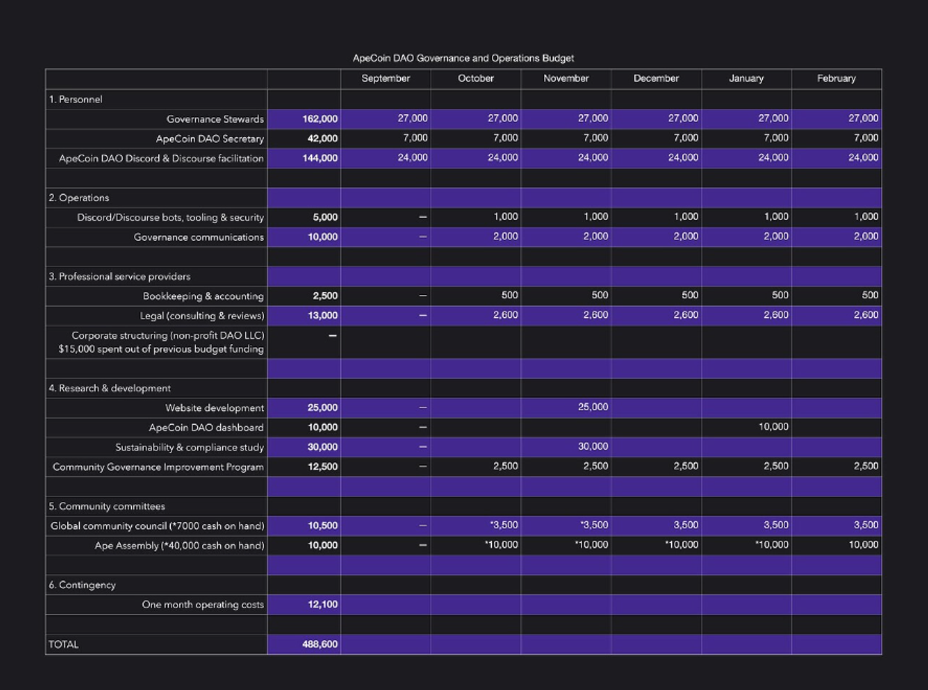The width and height of the screenshot is (928, 690).
Task: Click the February column header
Action: [836, 79]
